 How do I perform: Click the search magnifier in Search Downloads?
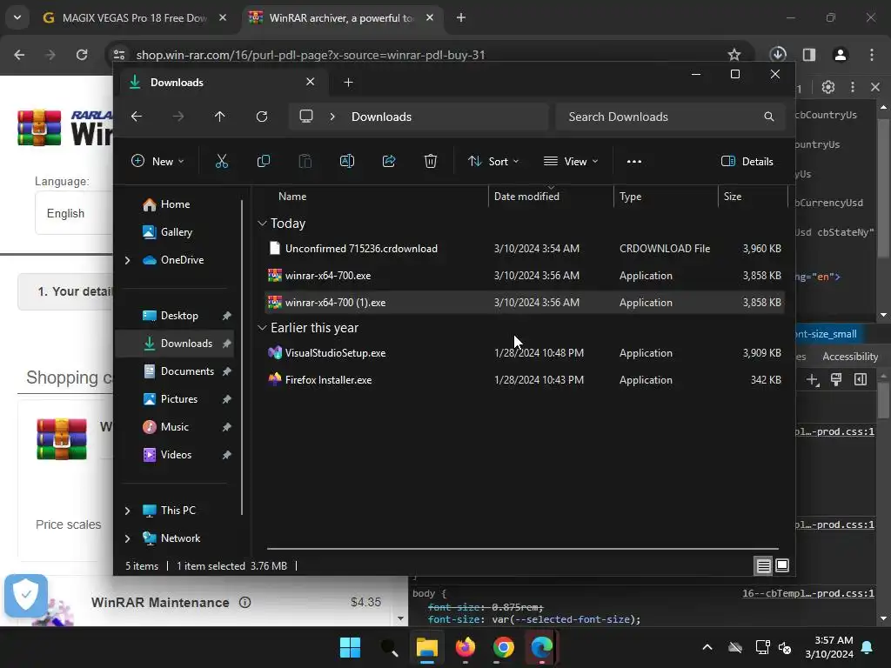(769, 117)
